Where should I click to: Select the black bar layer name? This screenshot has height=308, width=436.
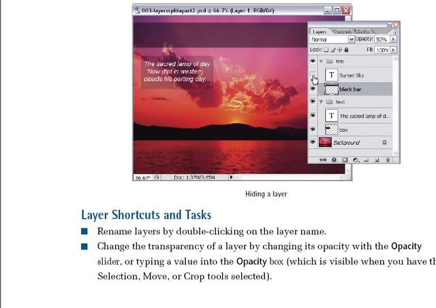[350, 89]
